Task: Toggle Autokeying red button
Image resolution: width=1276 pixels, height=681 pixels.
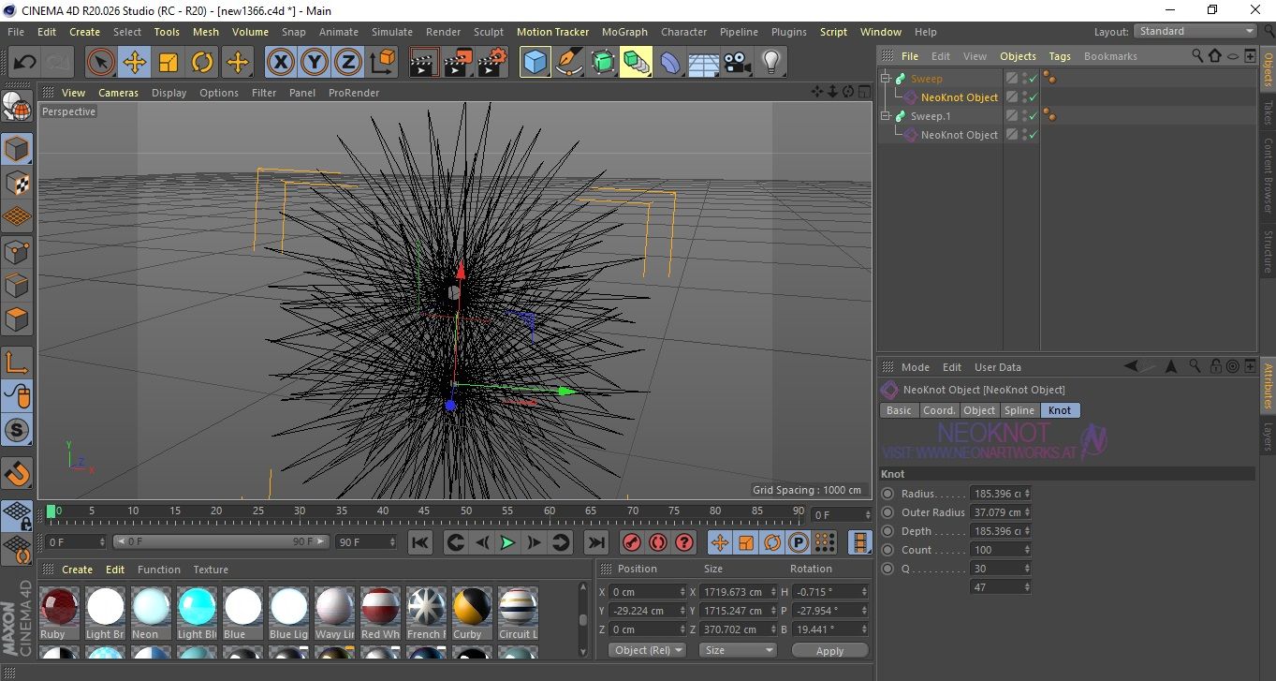Action: pyautogui.click(x=657, y=542)
